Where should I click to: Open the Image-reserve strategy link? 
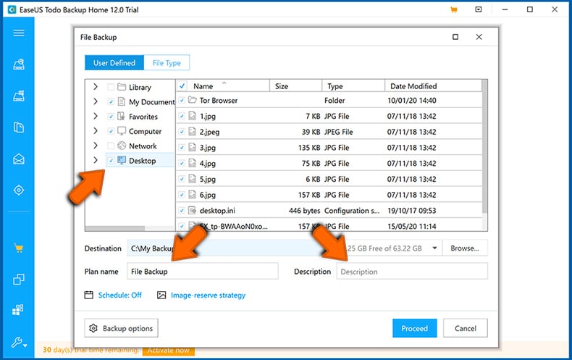208,295
